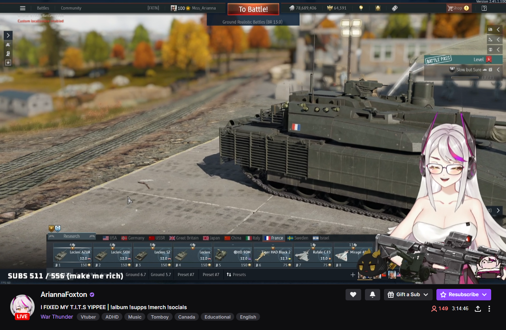Viewport: 506px width, 330px height.
Task: Select the ItO 90M vehicle slot
Action: click(233, 255)
